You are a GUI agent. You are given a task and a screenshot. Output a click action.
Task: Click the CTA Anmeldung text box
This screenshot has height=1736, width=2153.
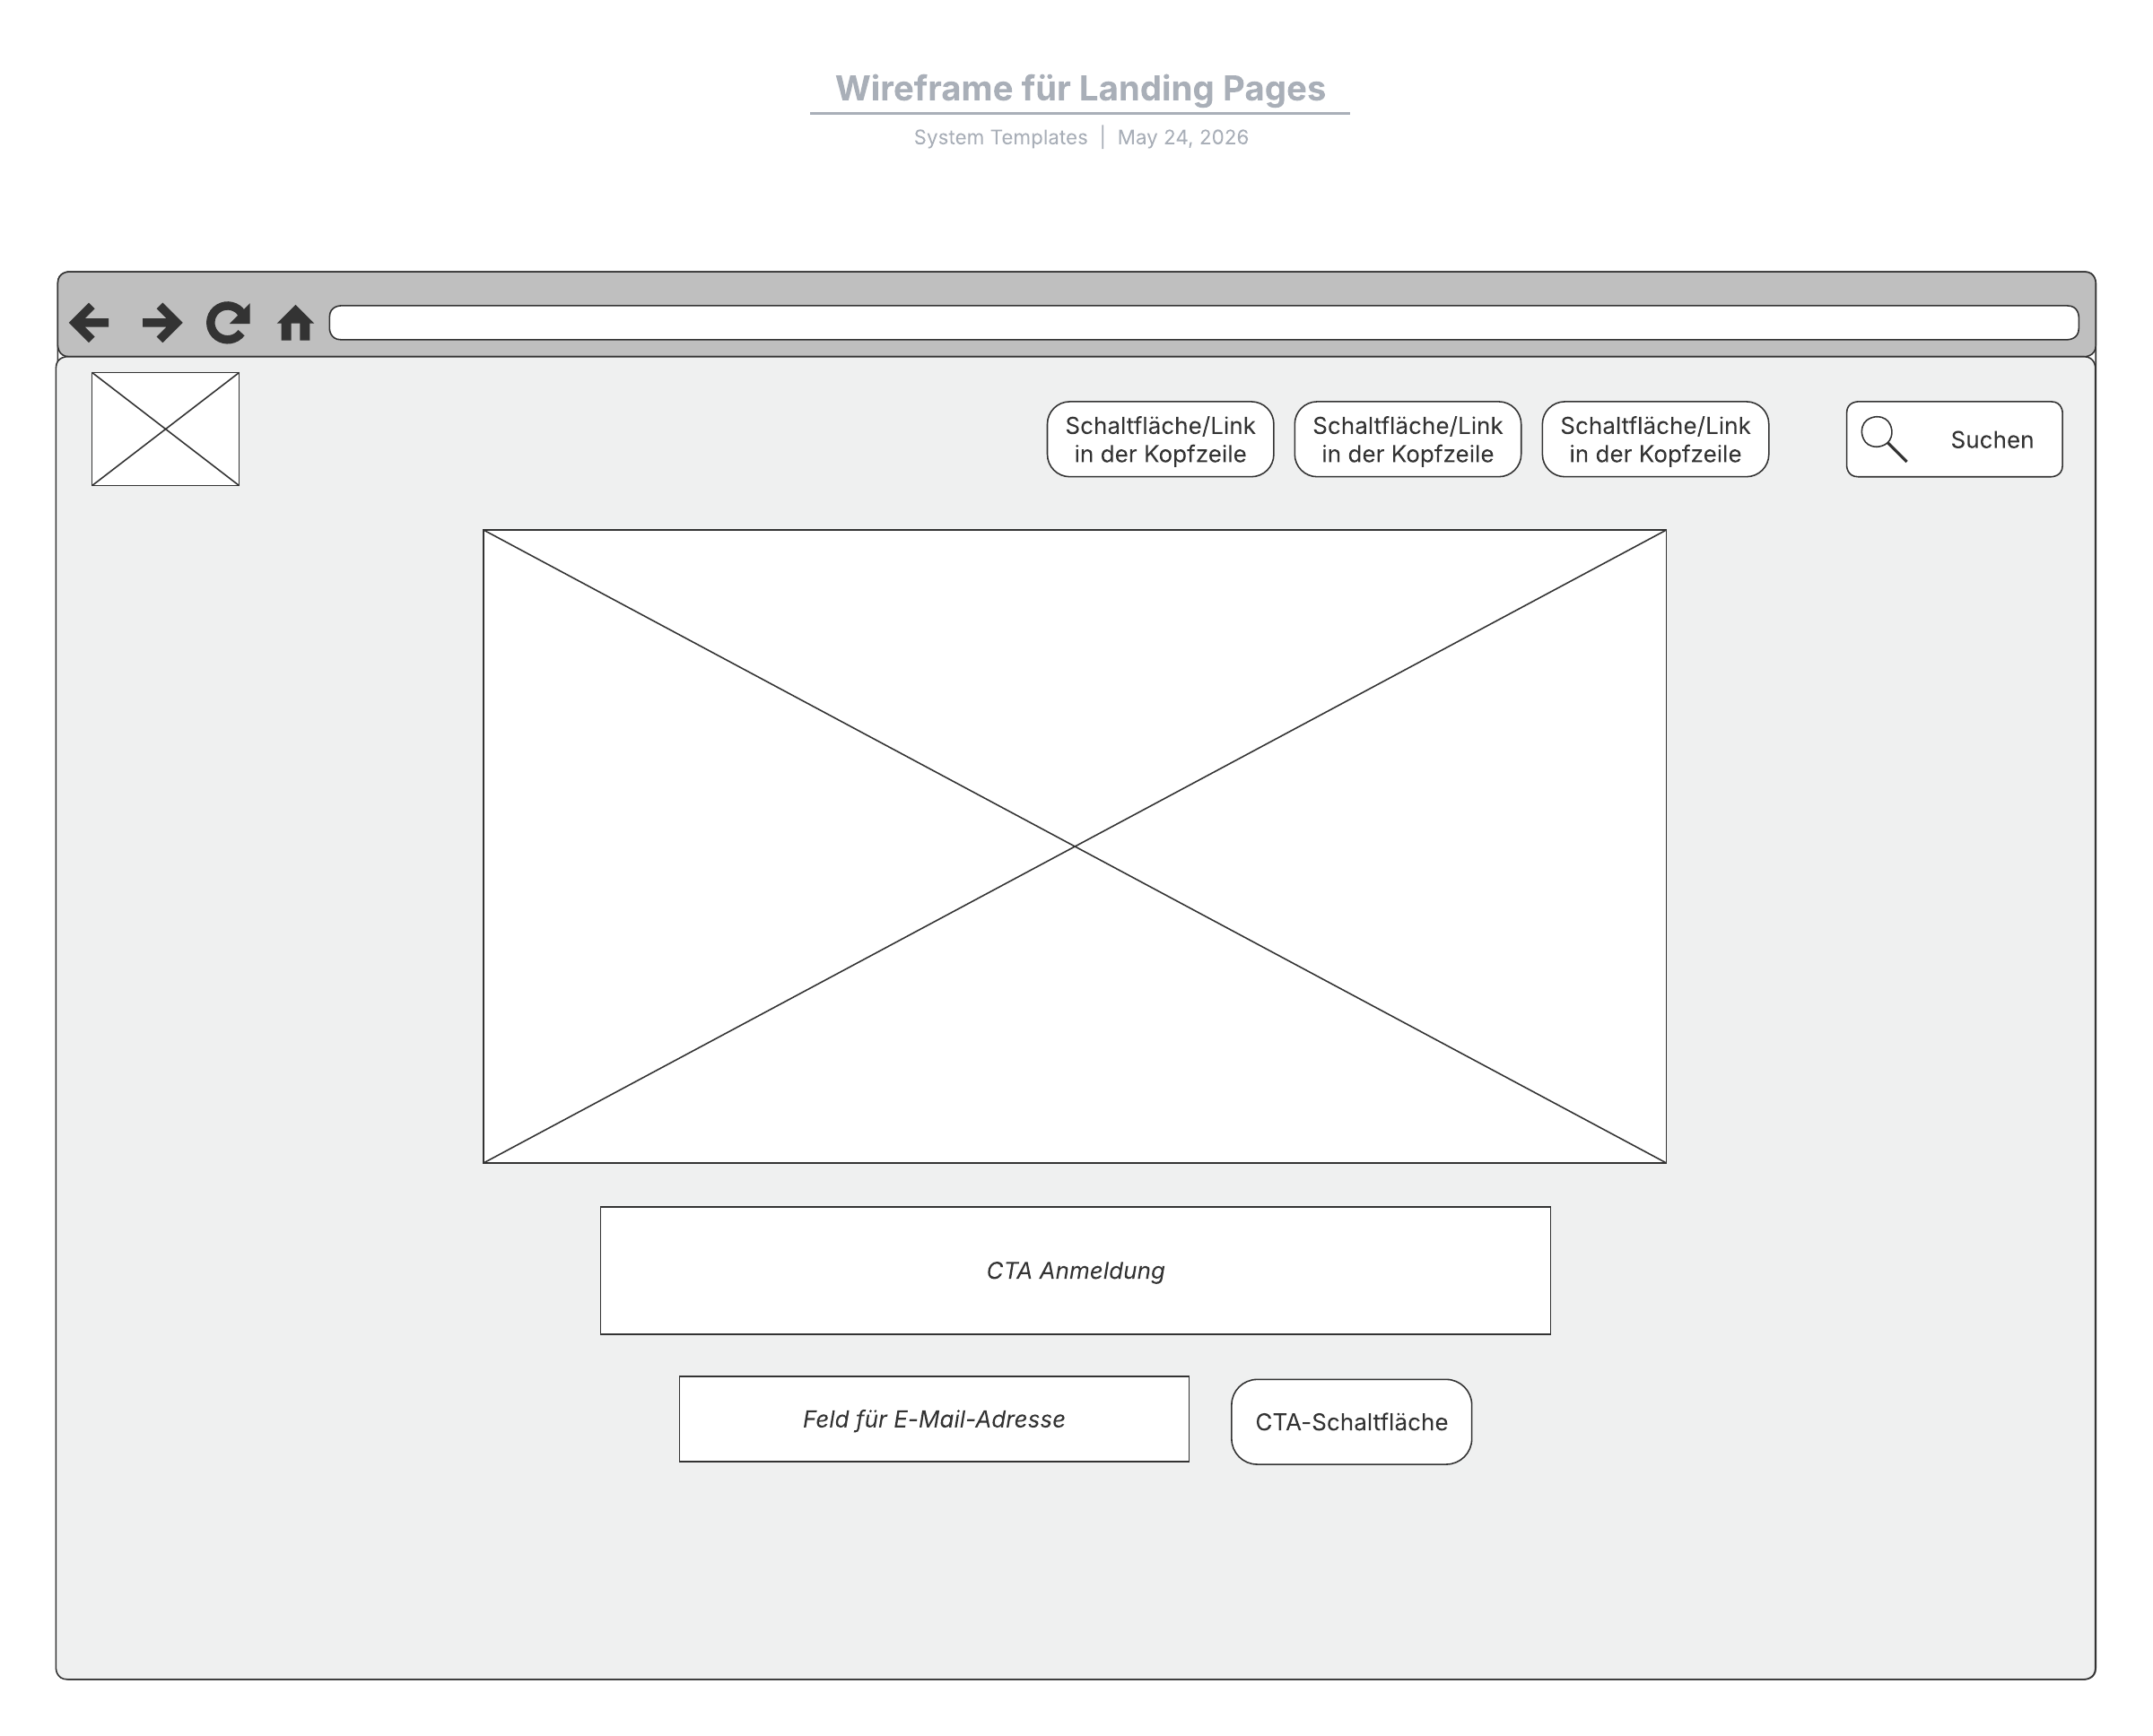coord(1076,1270)
